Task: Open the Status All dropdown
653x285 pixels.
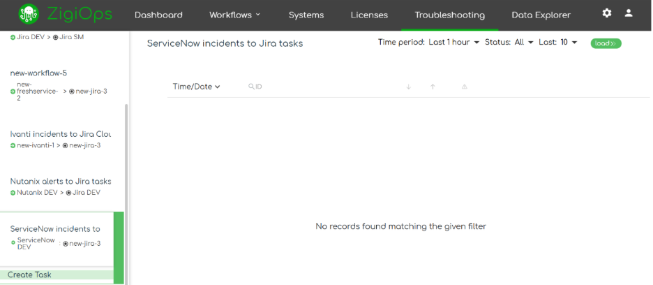Action: coord(524,42)
